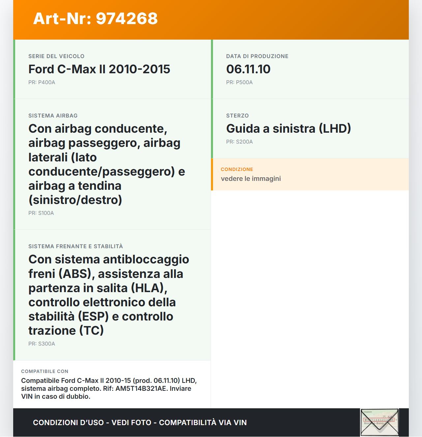
Task: Select the Ford C-Max II 2010-2015 heading
Action: click(x=99, y=69)
